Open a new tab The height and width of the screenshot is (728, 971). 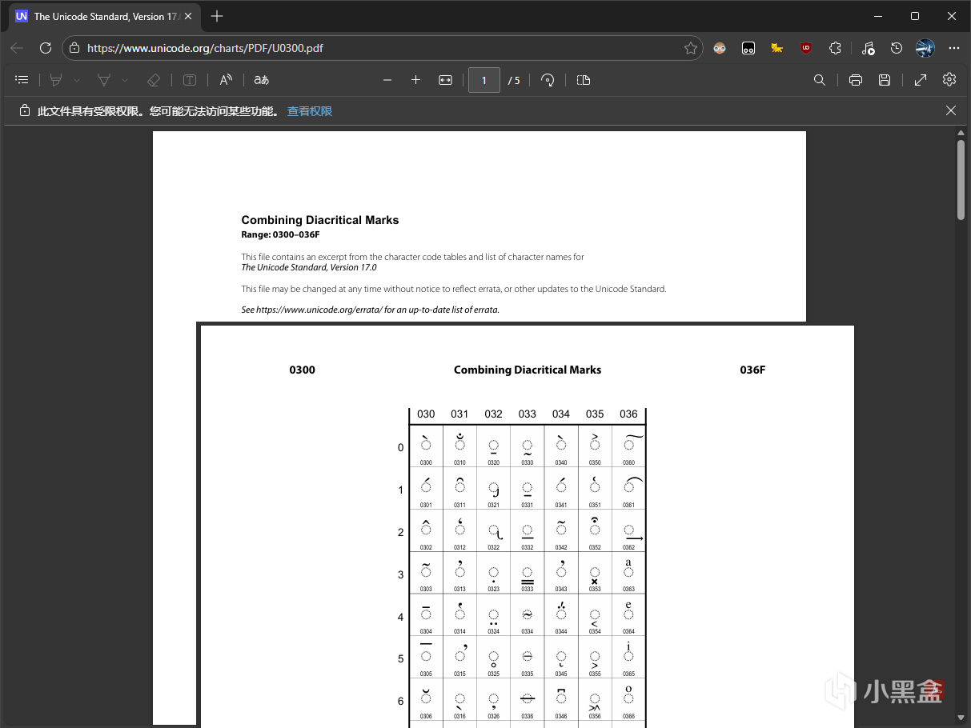217,16
